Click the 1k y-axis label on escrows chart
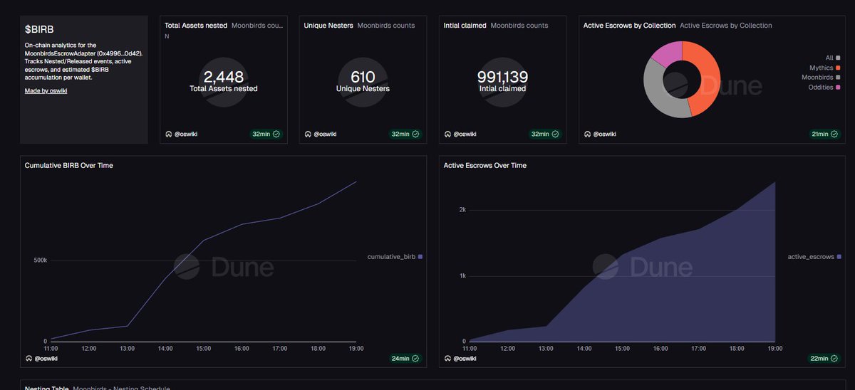855x390 pixels. pos(462,275)
